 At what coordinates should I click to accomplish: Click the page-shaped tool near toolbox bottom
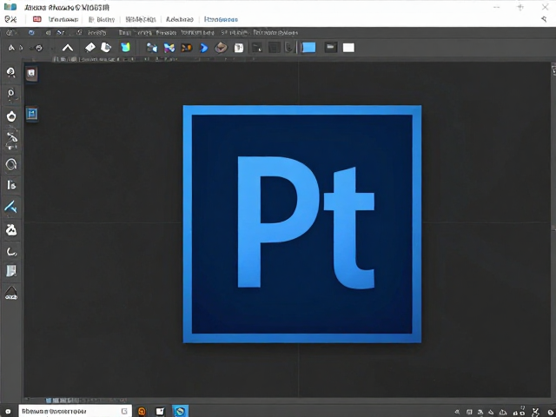tap(11, 271)
